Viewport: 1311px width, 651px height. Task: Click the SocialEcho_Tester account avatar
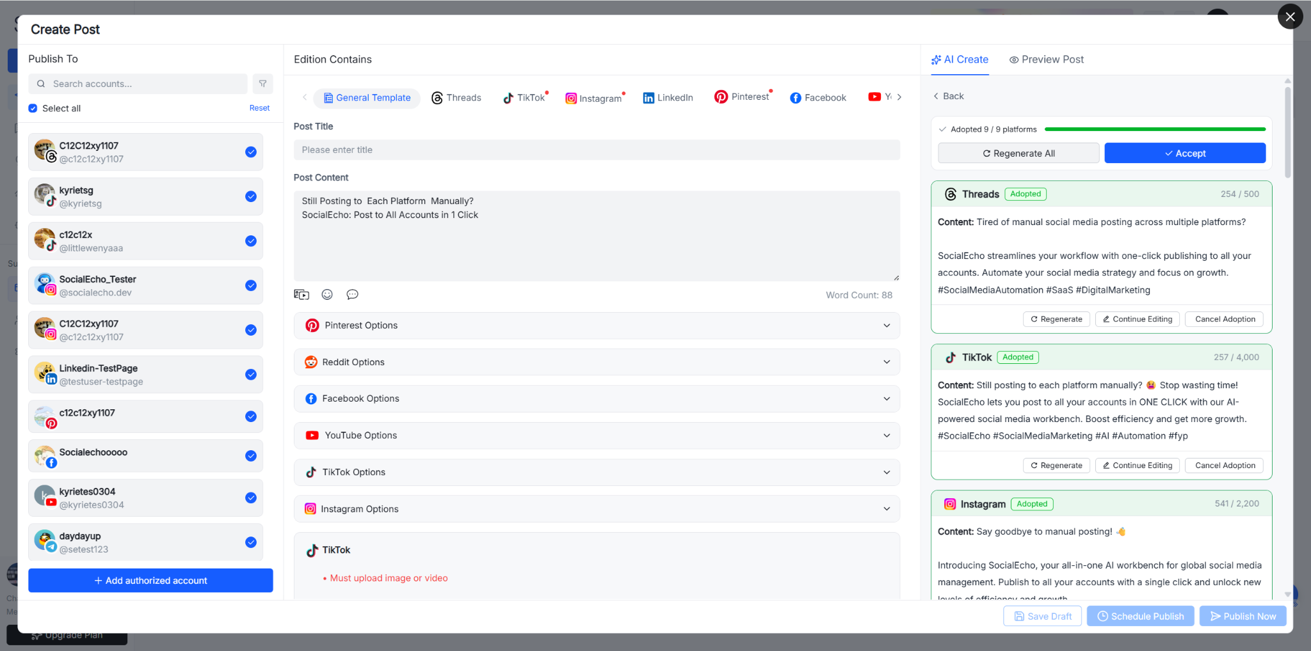[x=45, y=284]
